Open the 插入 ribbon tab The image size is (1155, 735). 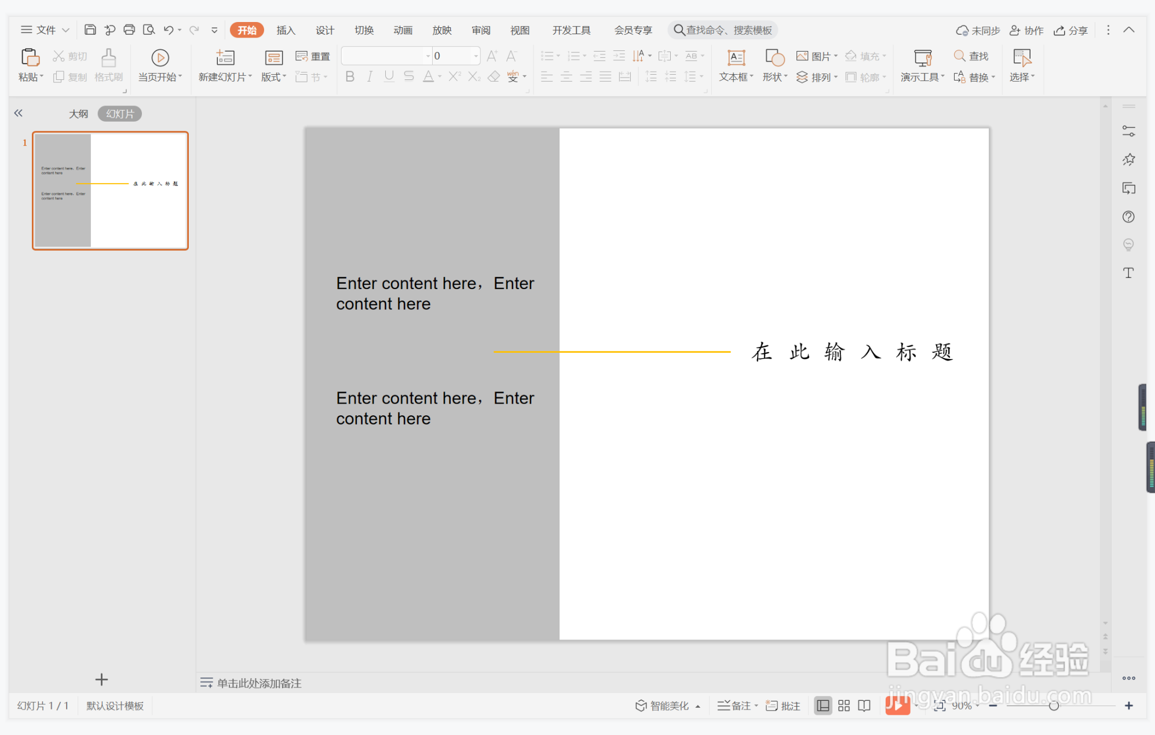click(x=286, y=30)
